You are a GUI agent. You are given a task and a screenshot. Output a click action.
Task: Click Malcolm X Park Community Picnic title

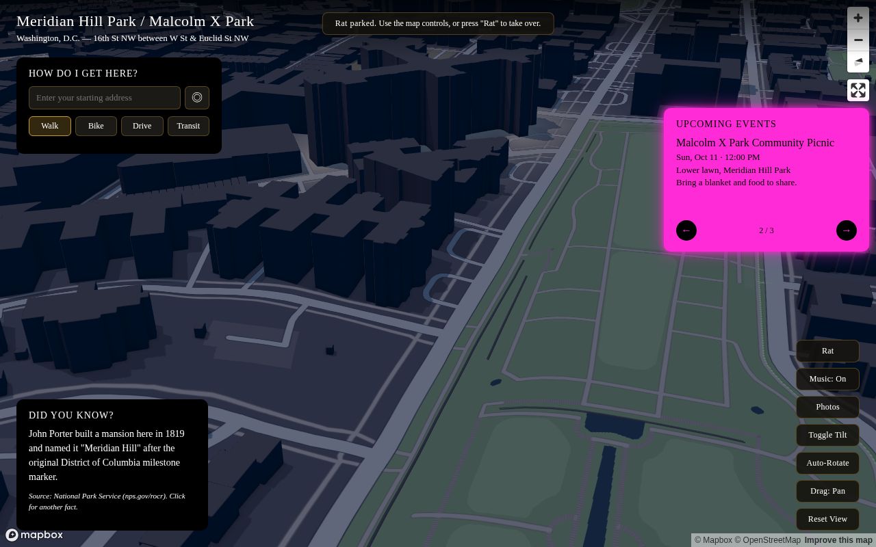pos(755,143)
